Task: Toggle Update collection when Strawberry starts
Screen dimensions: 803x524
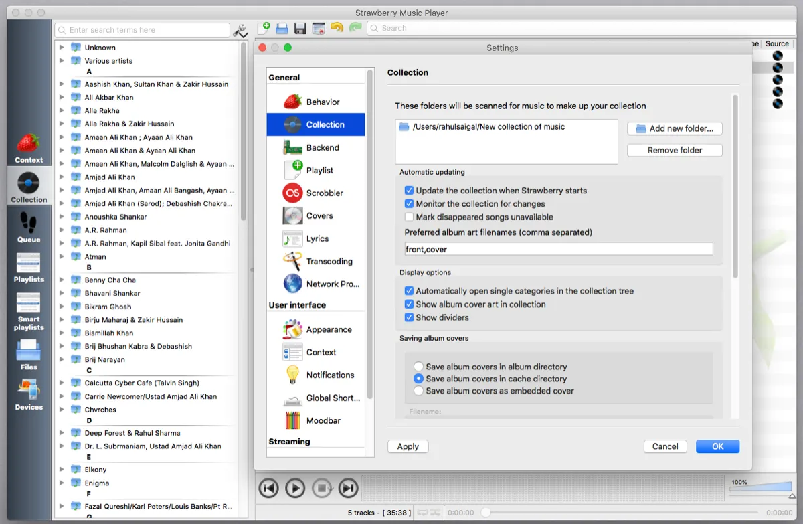Action: click(409, 191)
